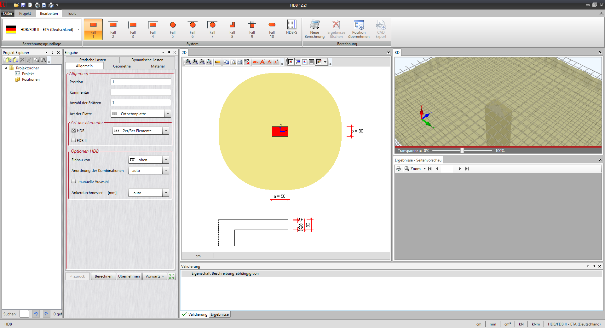Open Anordnung der Kombinationen dropdown

166,171
